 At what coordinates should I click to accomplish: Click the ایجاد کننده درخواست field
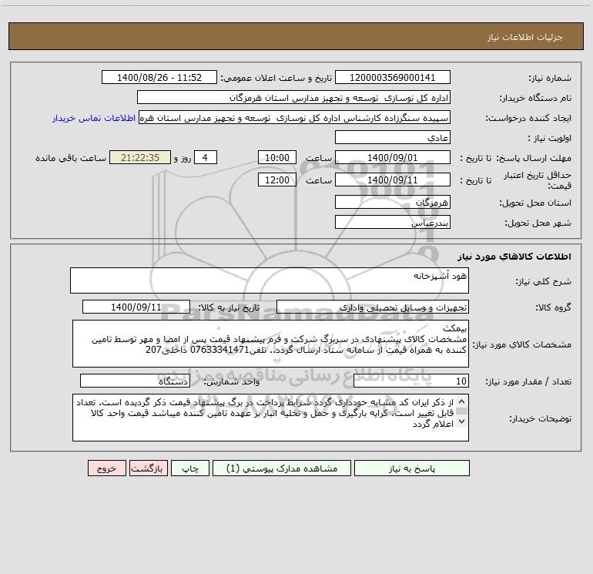coord(295,117)
